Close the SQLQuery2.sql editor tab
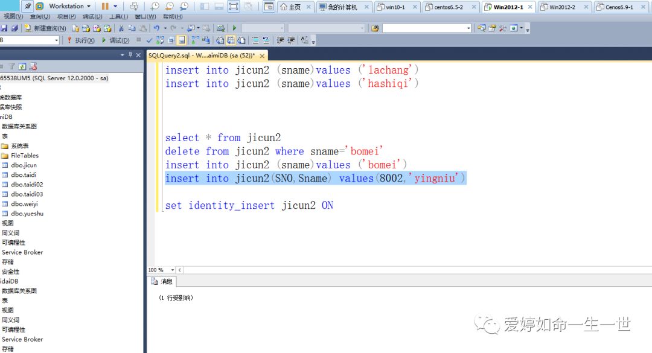 click(x=262, y=56)
